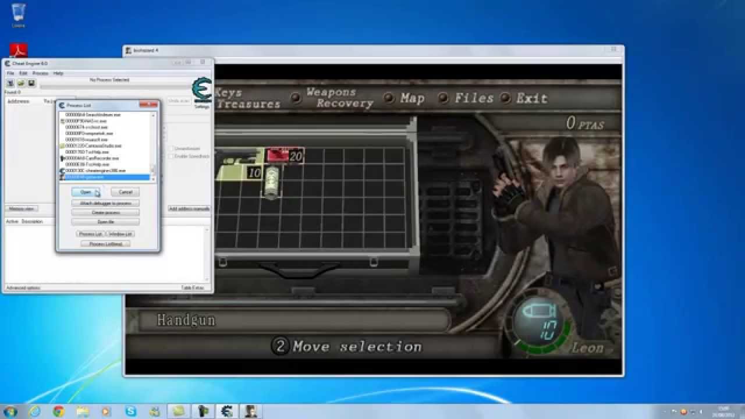Open the Recycle Bin desktop icon
This screenshot has width=745, height=419.
18,15
